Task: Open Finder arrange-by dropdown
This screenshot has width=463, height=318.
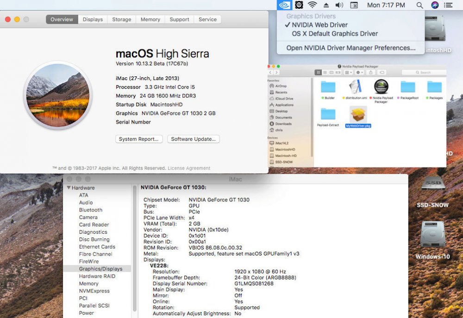Action: 349,72
